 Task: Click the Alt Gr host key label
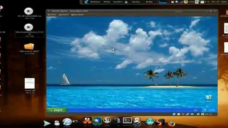pos(208,114)
